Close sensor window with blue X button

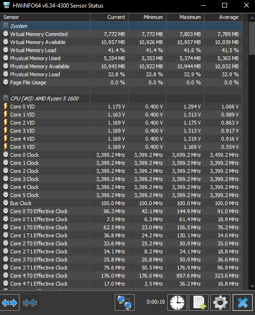coord(243,303)
